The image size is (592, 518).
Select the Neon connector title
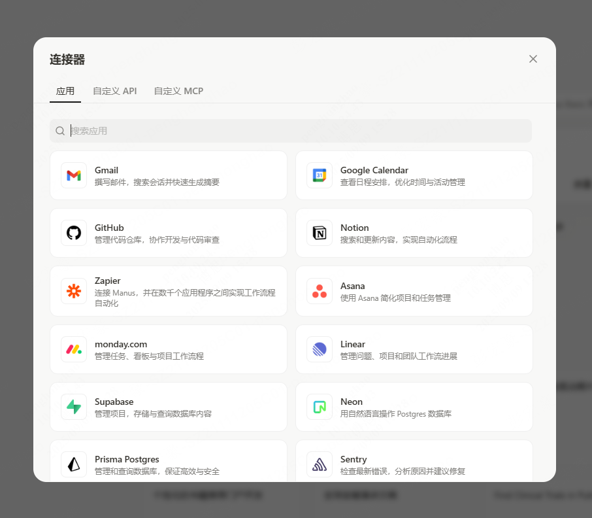(352, 402)
